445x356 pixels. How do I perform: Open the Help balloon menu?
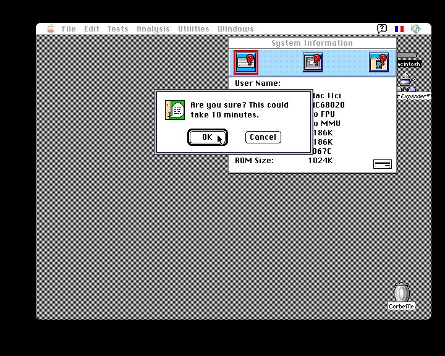tap(382, 29)
